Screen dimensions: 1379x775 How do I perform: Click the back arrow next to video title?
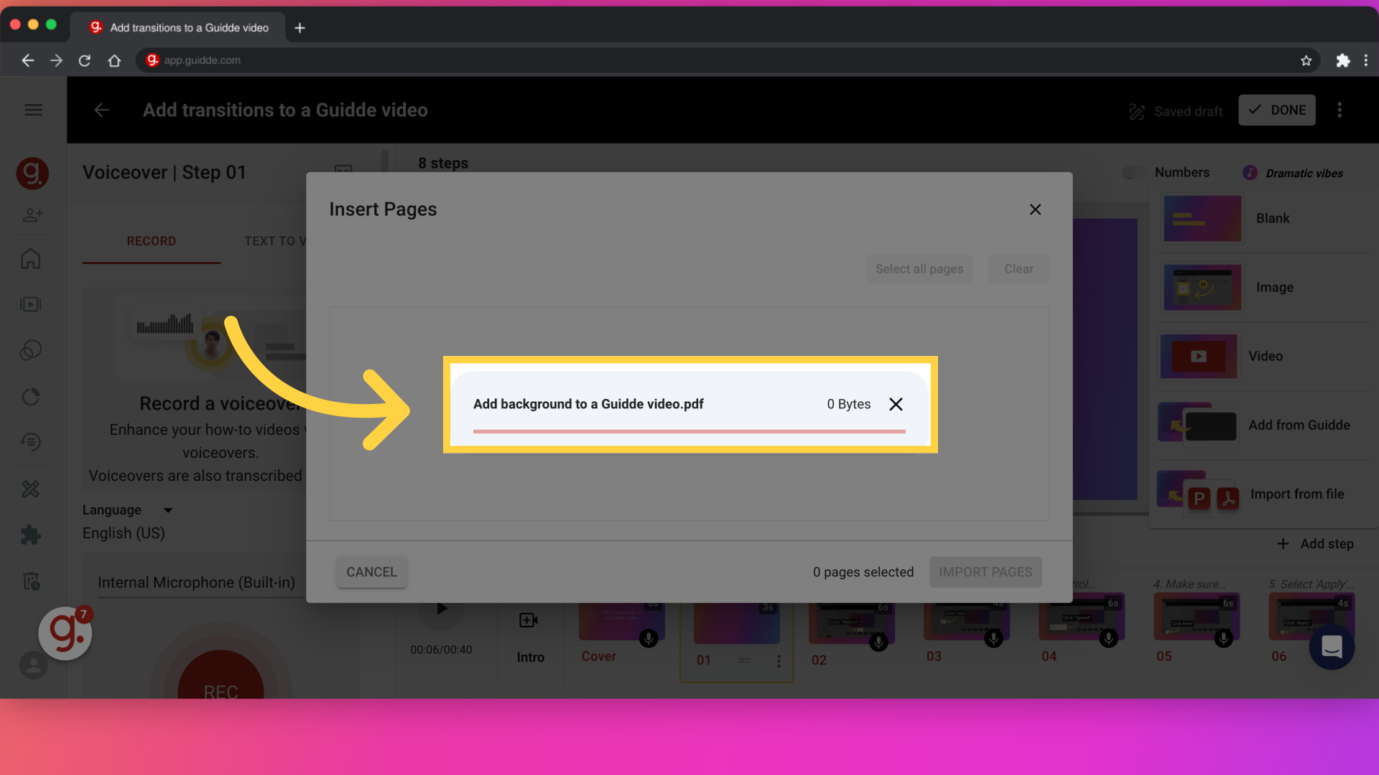pos(101,110)
